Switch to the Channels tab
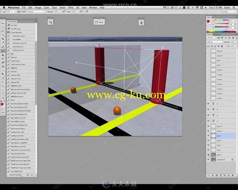The image size is (238, 190). tap(217, 34)
